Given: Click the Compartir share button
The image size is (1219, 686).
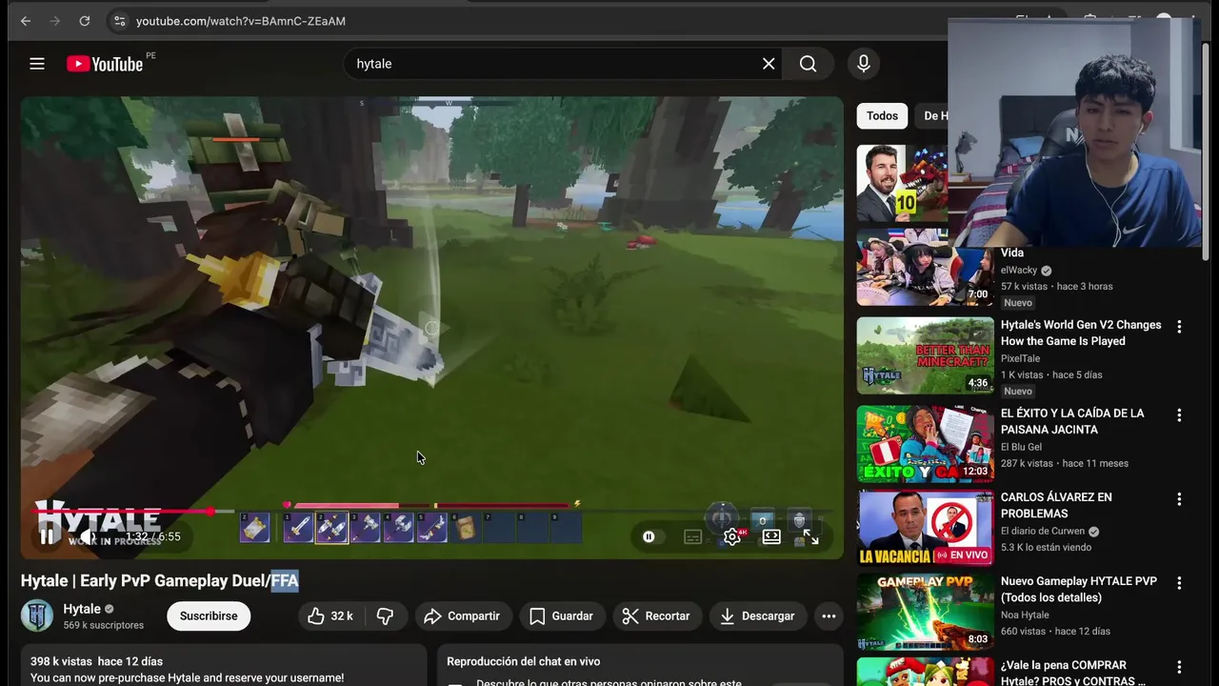Looking at the screenshot, I should click(x=462, y=616).
